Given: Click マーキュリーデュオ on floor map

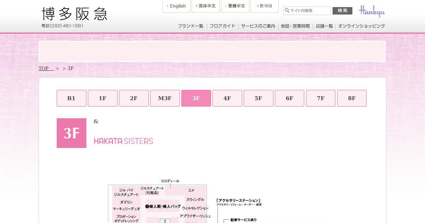Looking at the screenshot, I should (x=126, y=209).
